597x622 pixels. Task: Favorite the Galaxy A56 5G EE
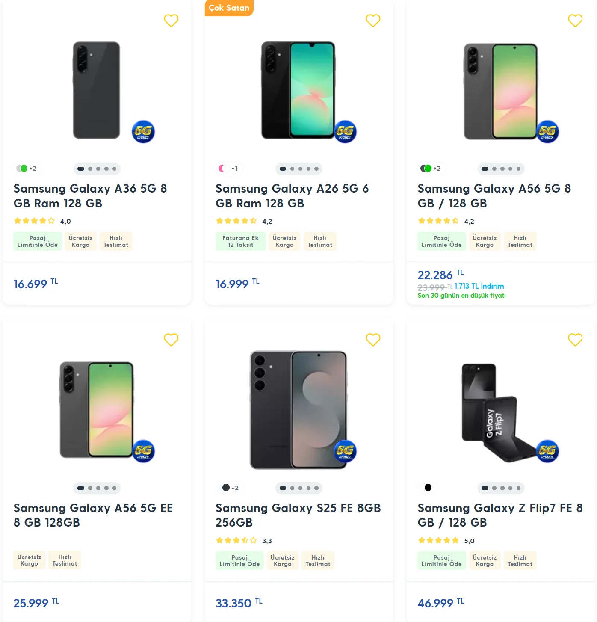coord(171,340)
